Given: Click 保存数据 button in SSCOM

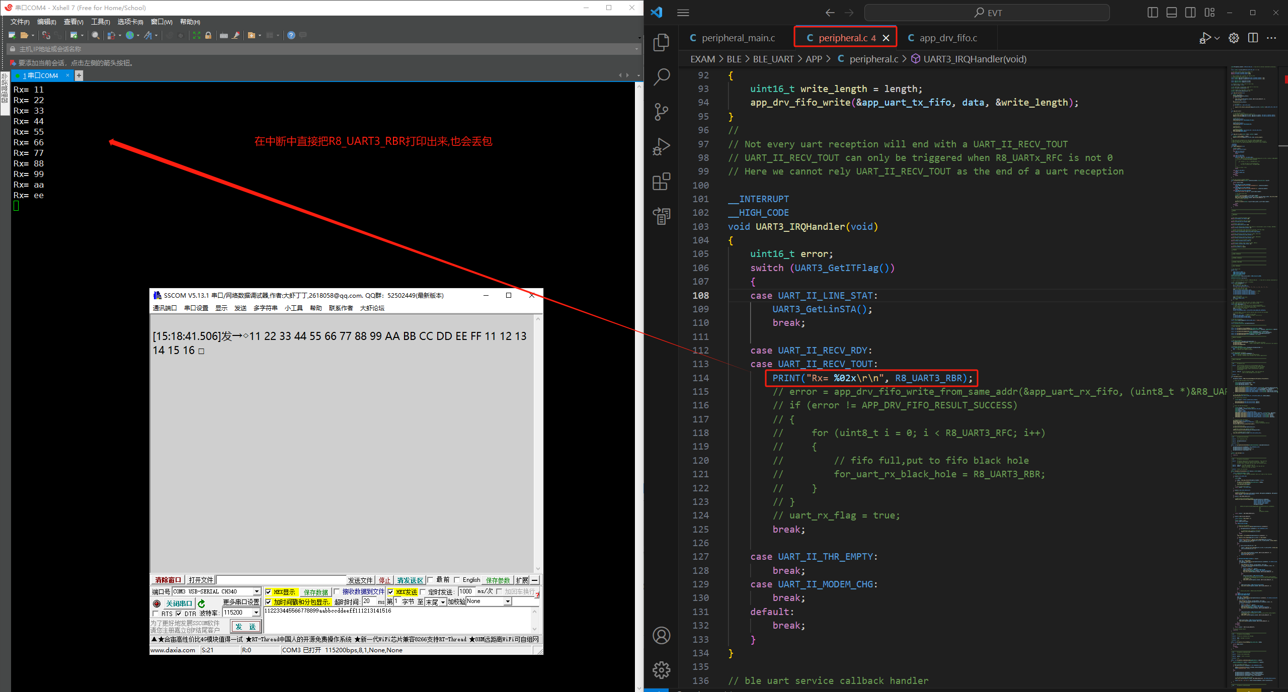Looking at the screenshot, I should pos(315,592).
